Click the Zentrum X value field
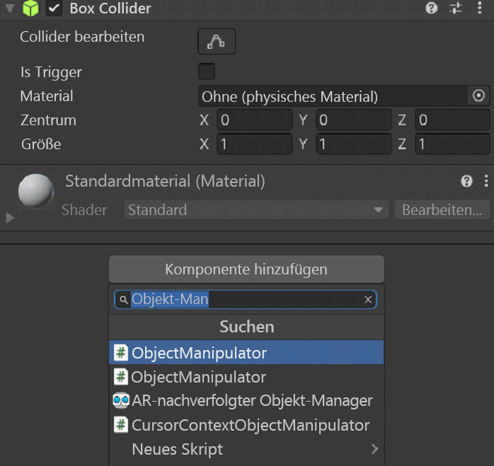This screenshot has width=494, height=466. pyautogui.click(x=255, y=120)
